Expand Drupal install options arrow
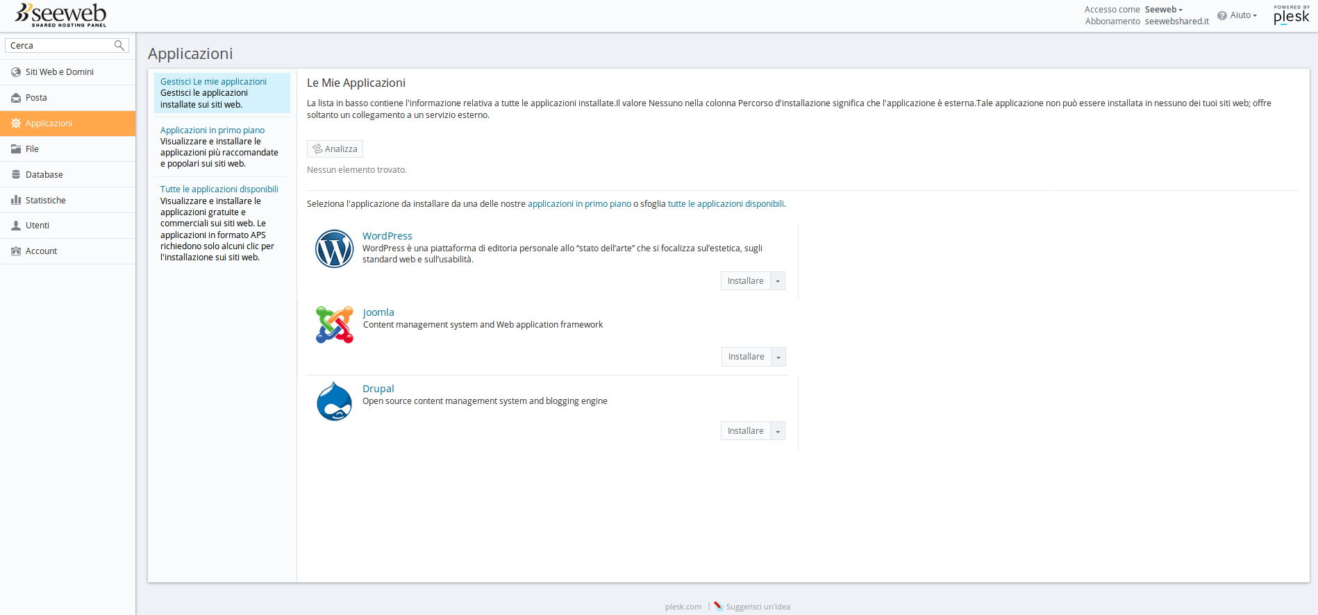Viewport: 1318px width, 615px height. pos(778,431)
